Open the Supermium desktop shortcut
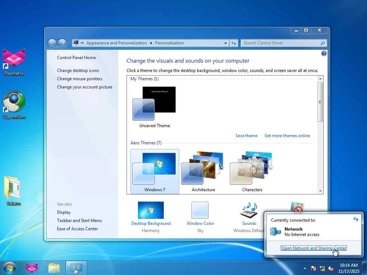 [14, 105]
